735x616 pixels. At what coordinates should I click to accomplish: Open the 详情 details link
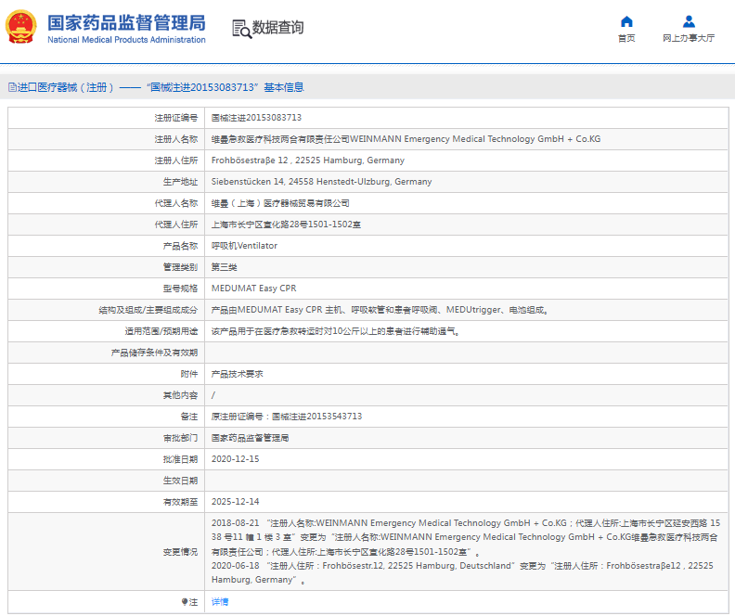pyautogui.click(x=220, y=602)
